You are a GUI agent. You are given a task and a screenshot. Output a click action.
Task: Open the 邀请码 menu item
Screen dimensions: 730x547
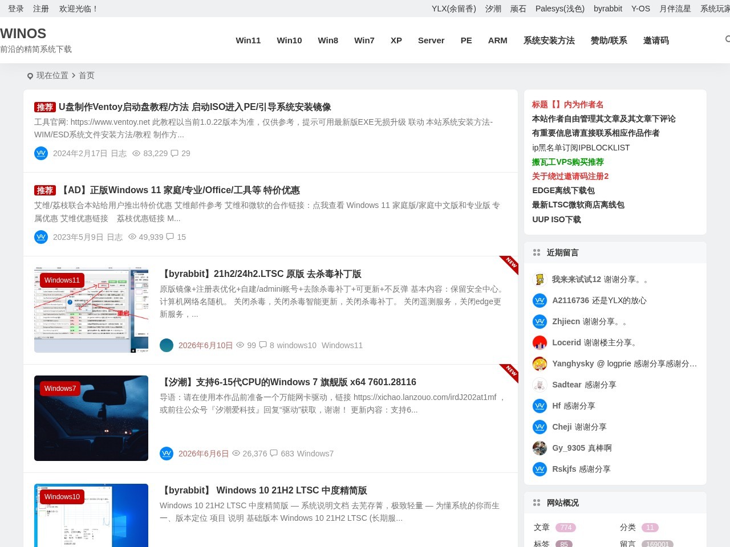click(x=656, y=40)
